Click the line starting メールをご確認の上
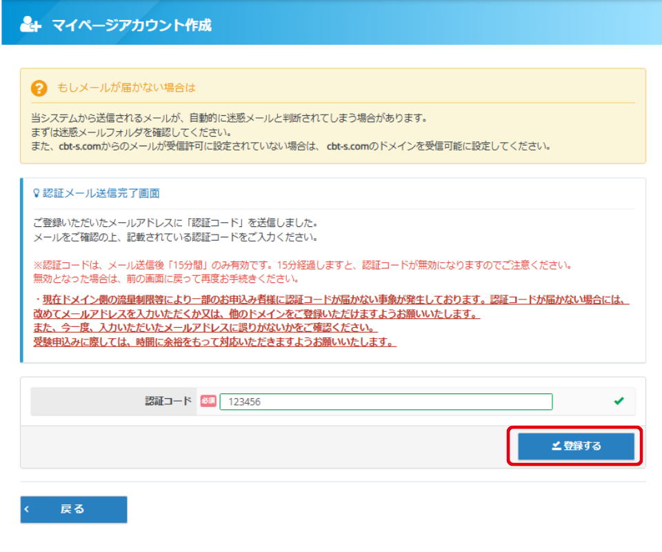This screenshot has height=552, width=662. click(x=176, y=237)
